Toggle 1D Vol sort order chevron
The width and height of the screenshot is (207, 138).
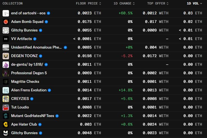201,3
